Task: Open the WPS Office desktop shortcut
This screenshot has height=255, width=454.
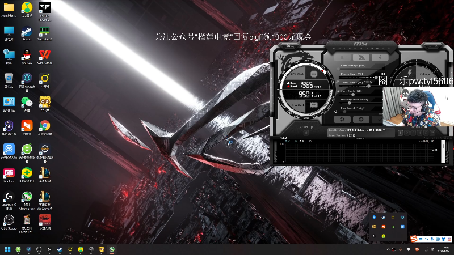Action: pyautogui.click(x=45, y=57)
